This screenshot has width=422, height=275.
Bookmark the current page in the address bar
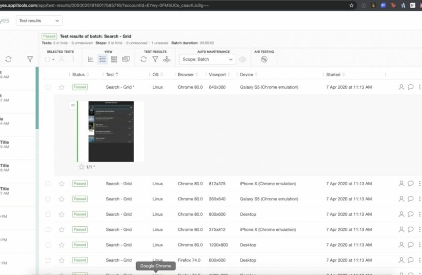click(x=351, y=5)
